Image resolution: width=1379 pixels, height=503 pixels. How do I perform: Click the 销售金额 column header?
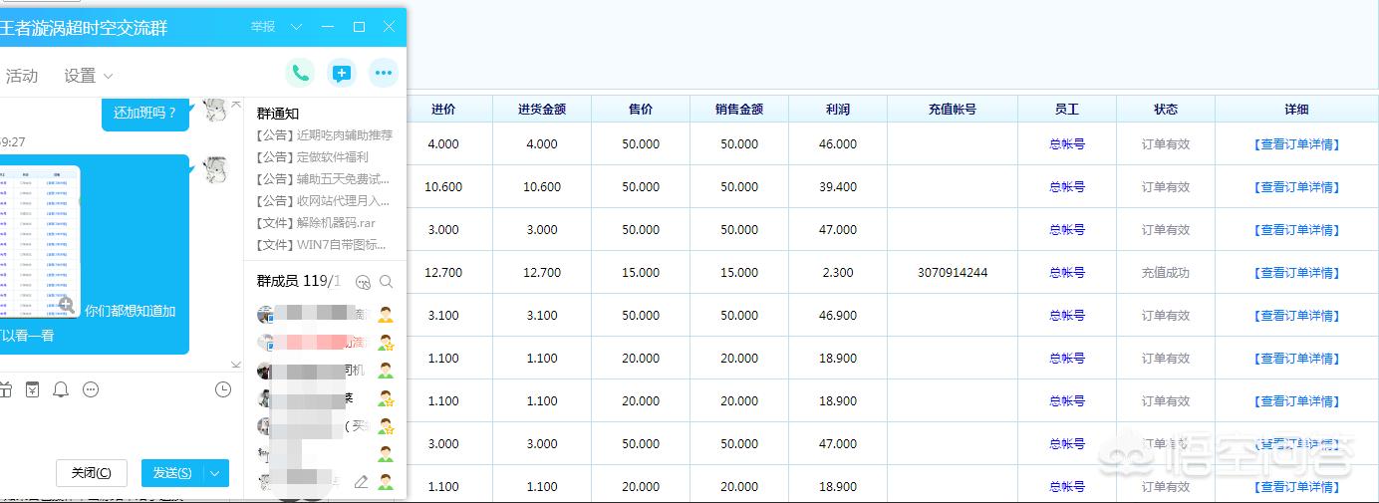[x=739, y=110]
